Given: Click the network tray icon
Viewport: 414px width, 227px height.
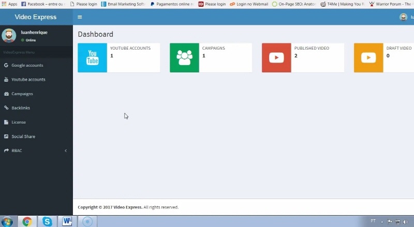Looking at the screenshot, I should pyautogui.click(x=397, y=222).
